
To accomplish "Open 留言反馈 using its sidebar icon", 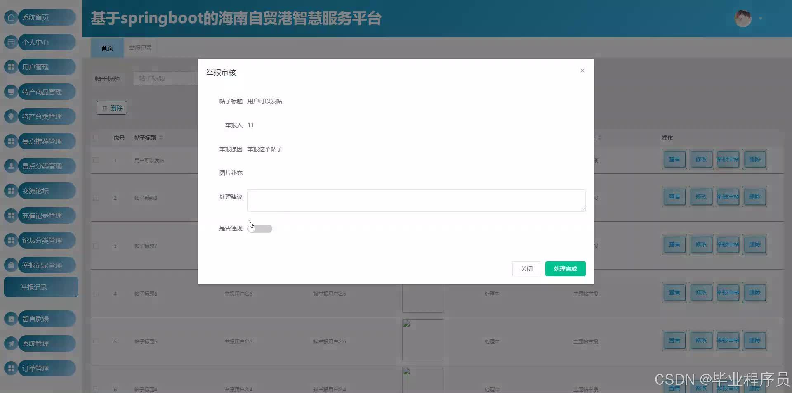I will [x=11, y=319].
